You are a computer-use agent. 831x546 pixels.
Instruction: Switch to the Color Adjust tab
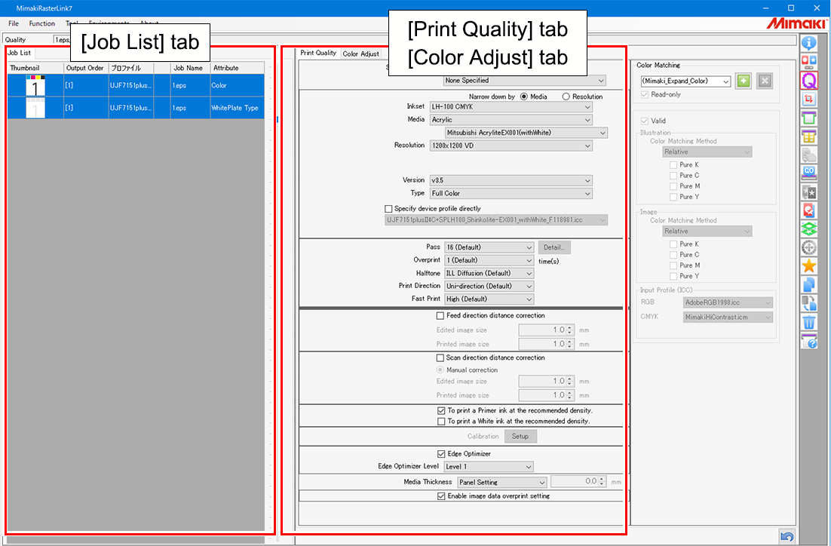pos(363,54)
